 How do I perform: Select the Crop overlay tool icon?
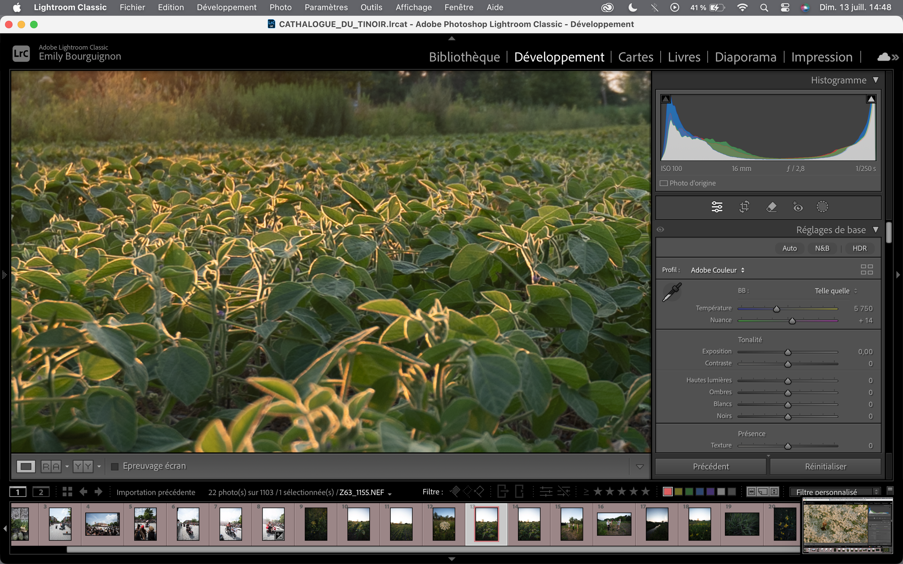(x=744, y=207)
